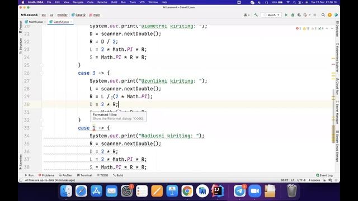Open Run tool window at bottom

tap(29, 175)
